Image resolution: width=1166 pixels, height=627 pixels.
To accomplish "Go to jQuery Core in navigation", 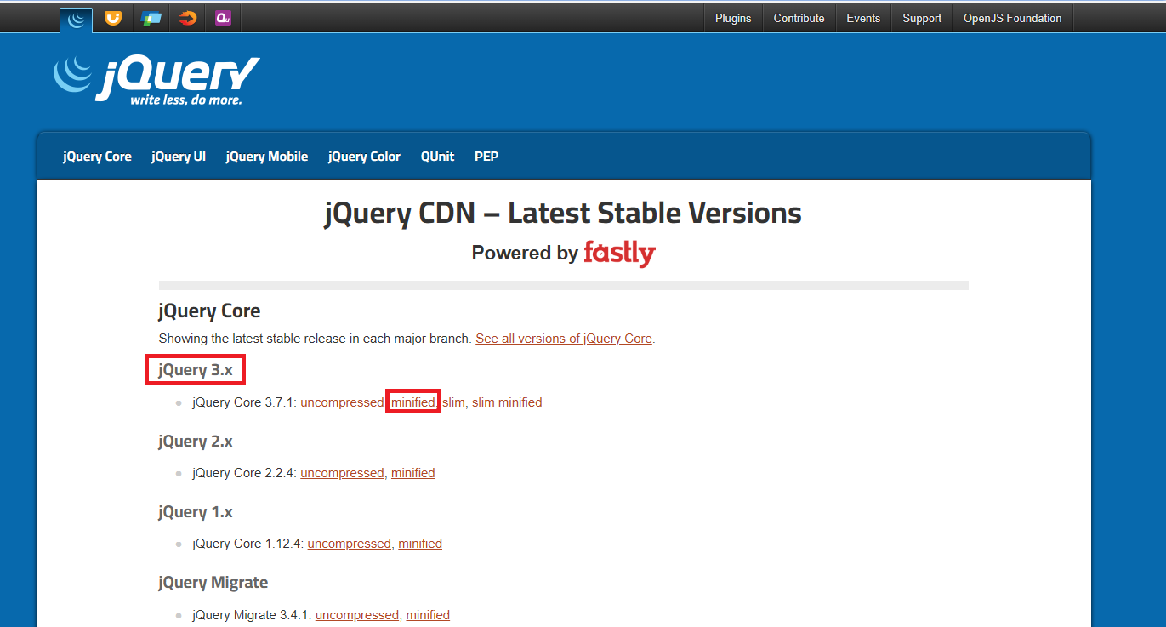I will (97, 157).
